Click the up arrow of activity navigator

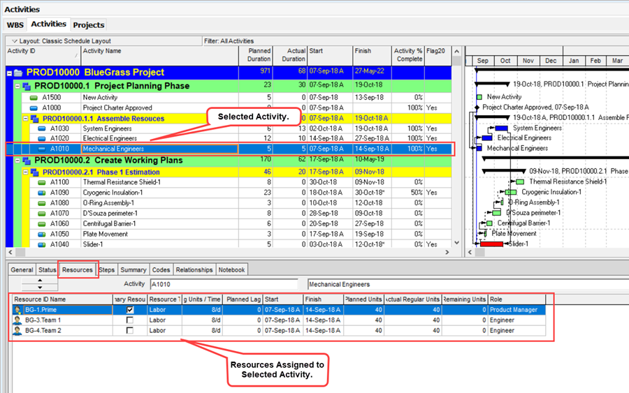click(x=40, y=281)
